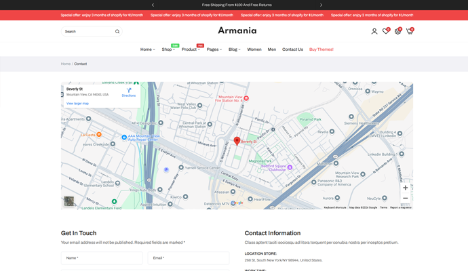Open the compare layers icon
This screenshot has width=468, height=271.
397,31
